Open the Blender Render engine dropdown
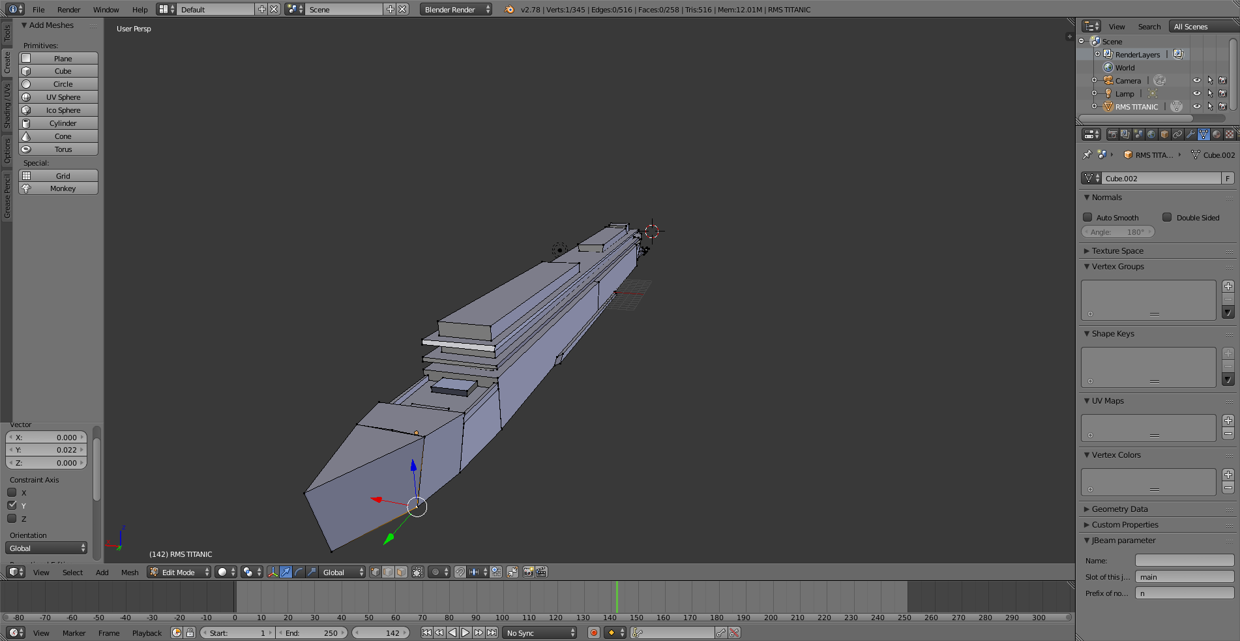Viewport: 1240px width, 641px height. 456,10
